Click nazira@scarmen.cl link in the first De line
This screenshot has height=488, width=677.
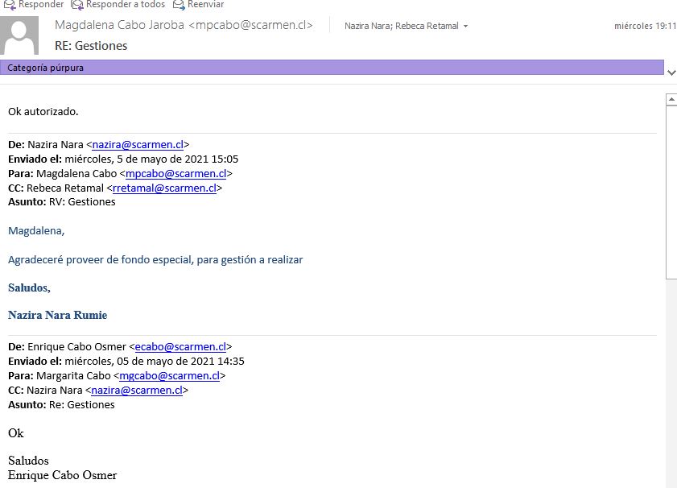pos(138,145)
